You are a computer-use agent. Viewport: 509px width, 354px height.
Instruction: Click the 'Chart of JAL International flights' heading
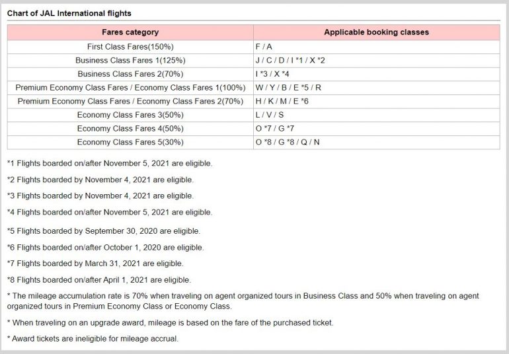69,13
